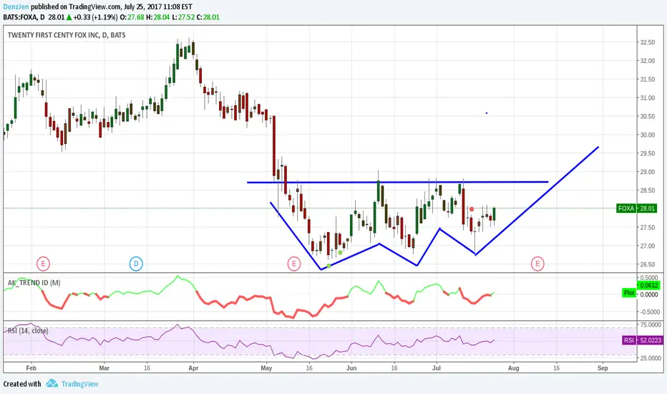Select the AK_TREND ID (M) indicator label

point(34,282)
